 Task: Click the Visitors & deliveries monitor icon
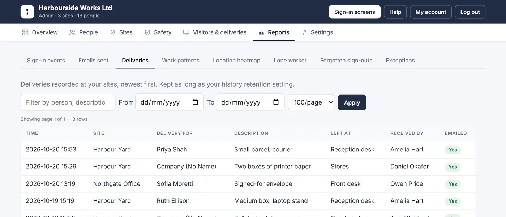[x=186, y=32]
